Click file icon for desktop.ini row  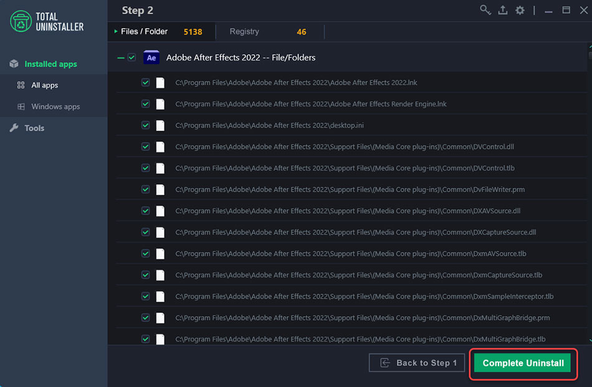tap(160, 126)
